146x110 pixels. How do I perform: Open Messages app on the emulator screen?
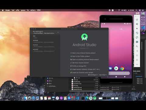[x=110, y=68]
